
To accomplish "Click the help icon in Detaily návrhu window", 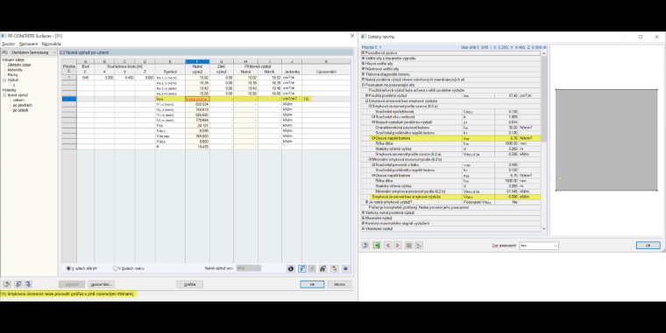I will 365,246.
